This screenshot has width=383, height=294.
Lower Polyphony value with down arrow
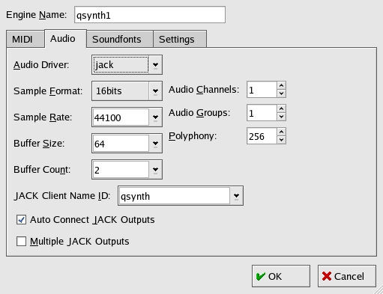(281, 140)
